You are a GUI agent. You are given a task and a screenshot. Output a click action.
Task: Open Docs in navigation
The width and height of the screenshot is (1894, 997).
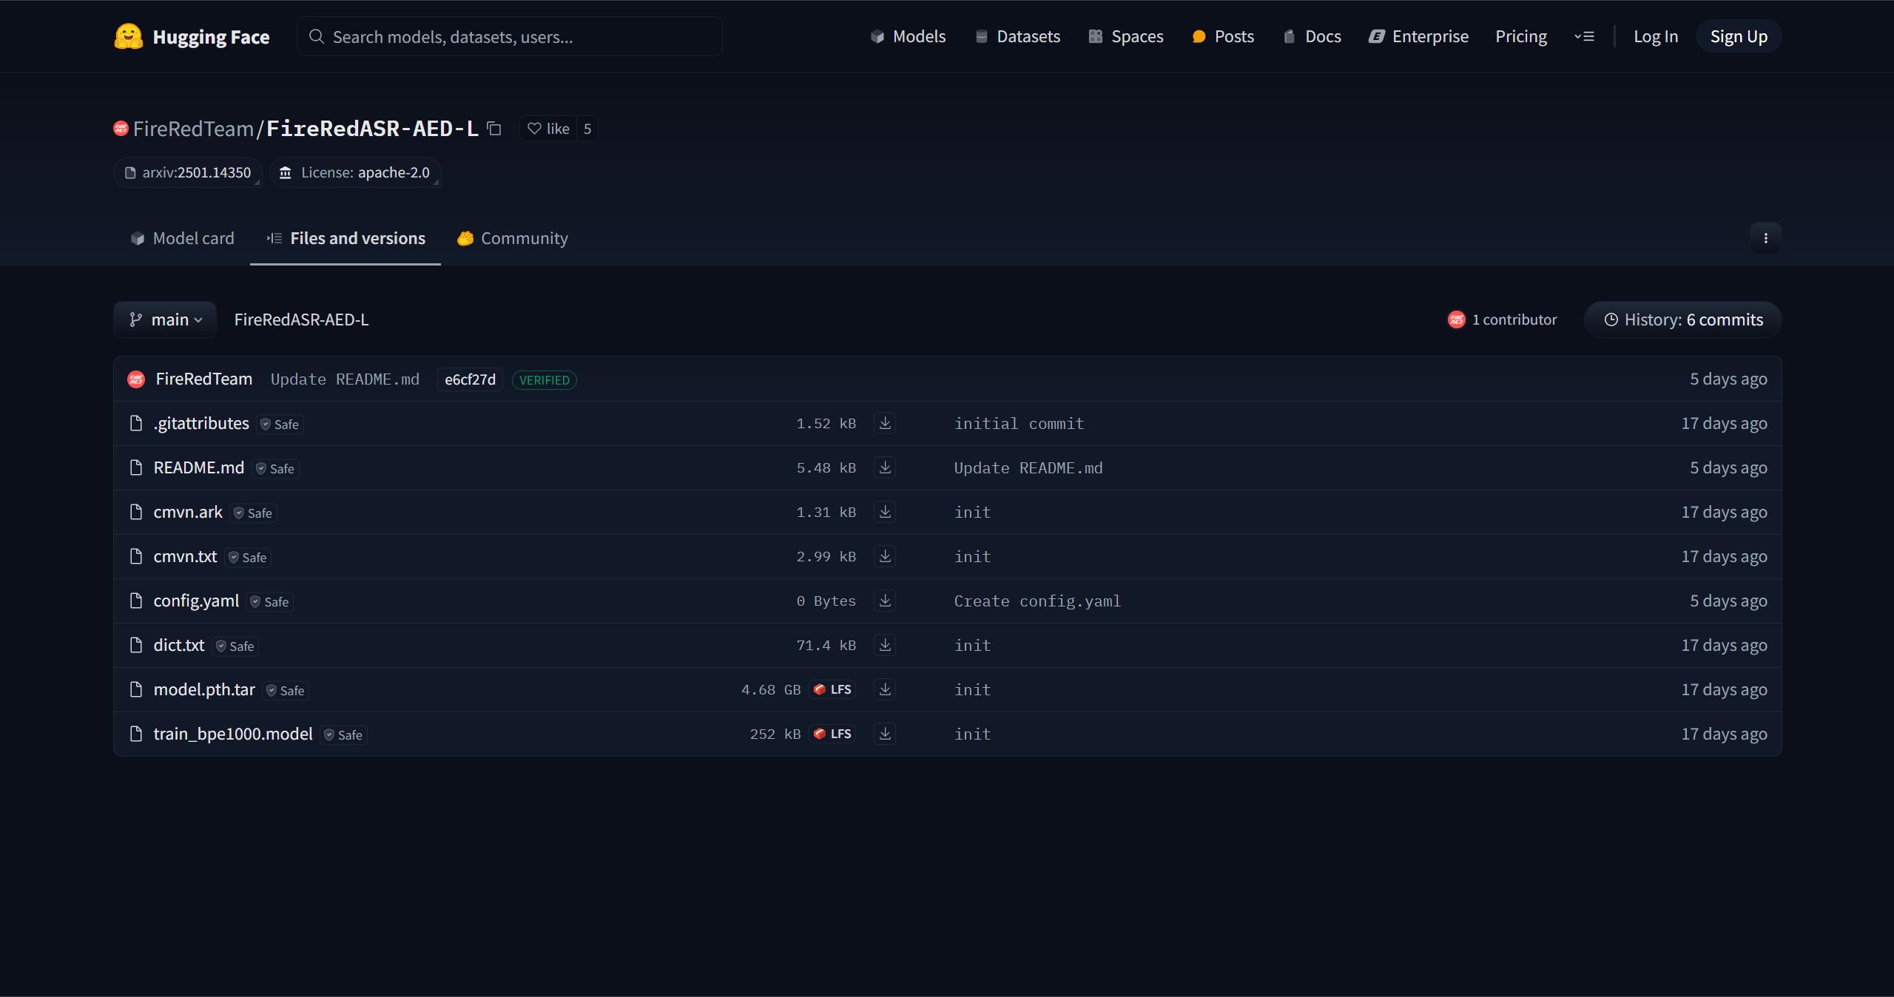(x=1312, y=36)
